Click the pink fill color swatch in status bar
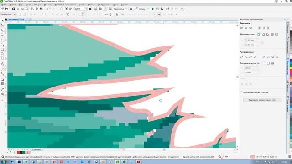Viewport: 292px width, 164px height. point(253,157)
